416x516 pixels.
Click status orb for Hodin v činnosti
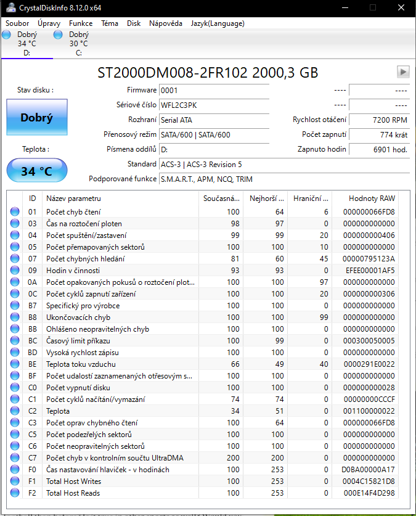point(15,271)
